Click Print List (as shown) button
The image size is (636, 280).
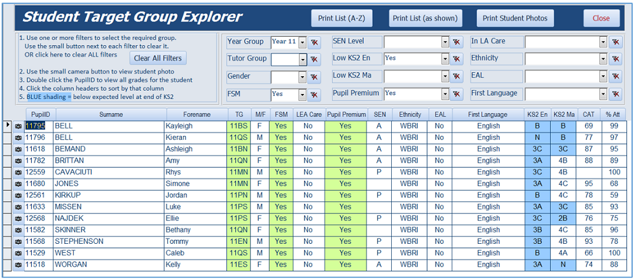(x=425, y=18)
